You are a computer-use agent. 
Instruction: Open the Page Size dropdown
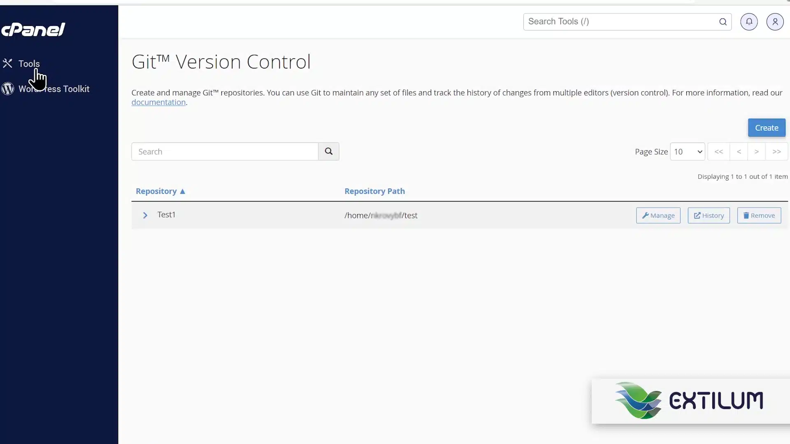tap(687, 152)
